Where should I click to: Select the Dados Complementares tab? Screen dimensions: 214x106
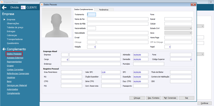(x=83, y=9)
